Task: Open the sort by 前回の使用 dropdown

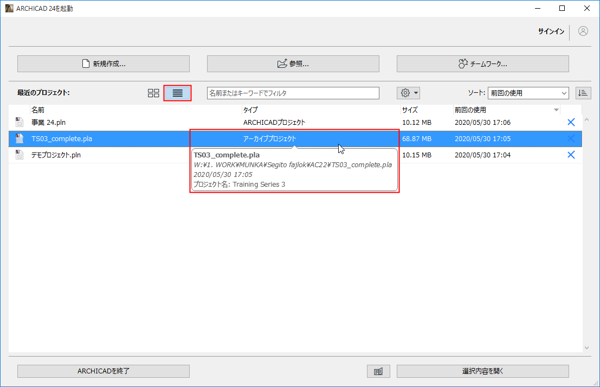Action: click(528, 93)
